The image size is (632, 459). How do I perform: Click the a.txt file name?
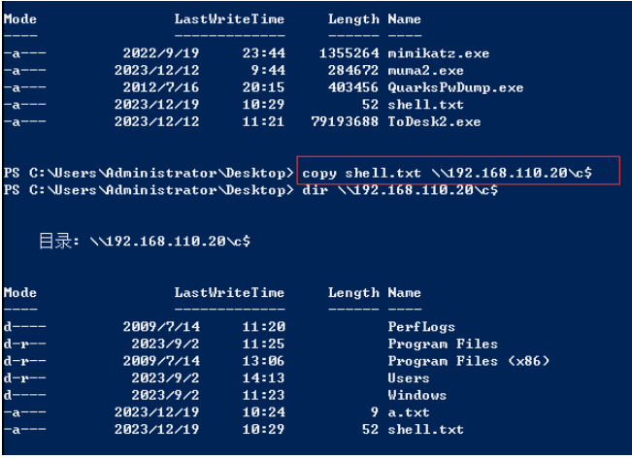click(x=409, y=412)
